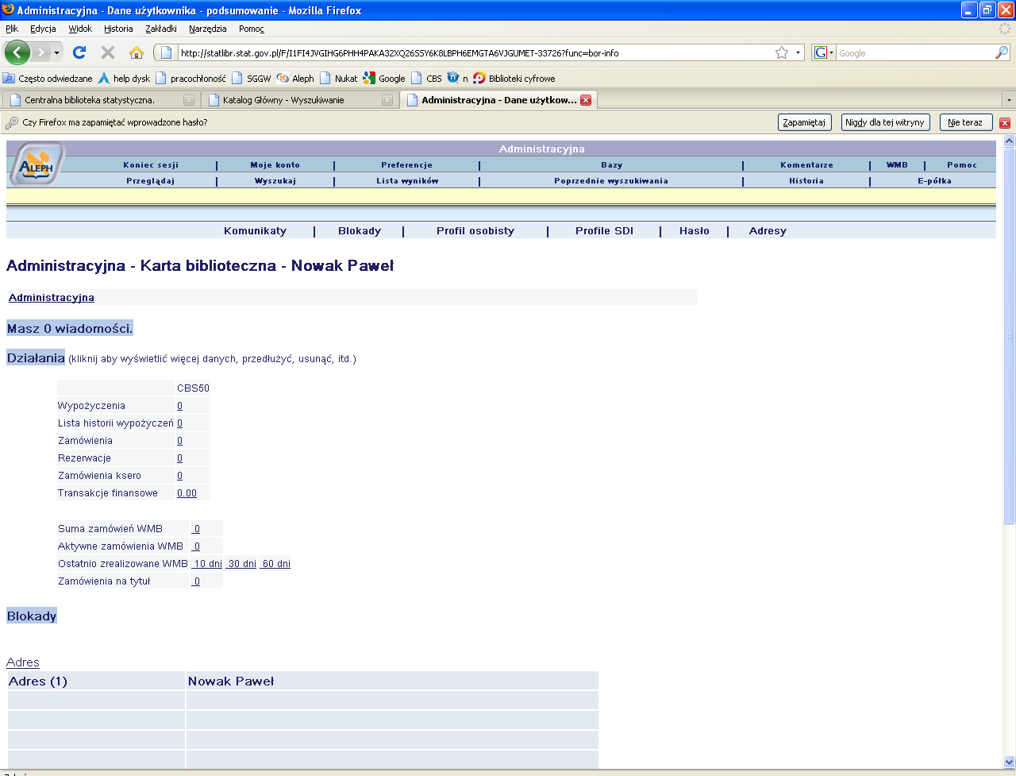Open the Komunikaty section
This screenshot has height=776, width=1016.
(x=255, y=231)
